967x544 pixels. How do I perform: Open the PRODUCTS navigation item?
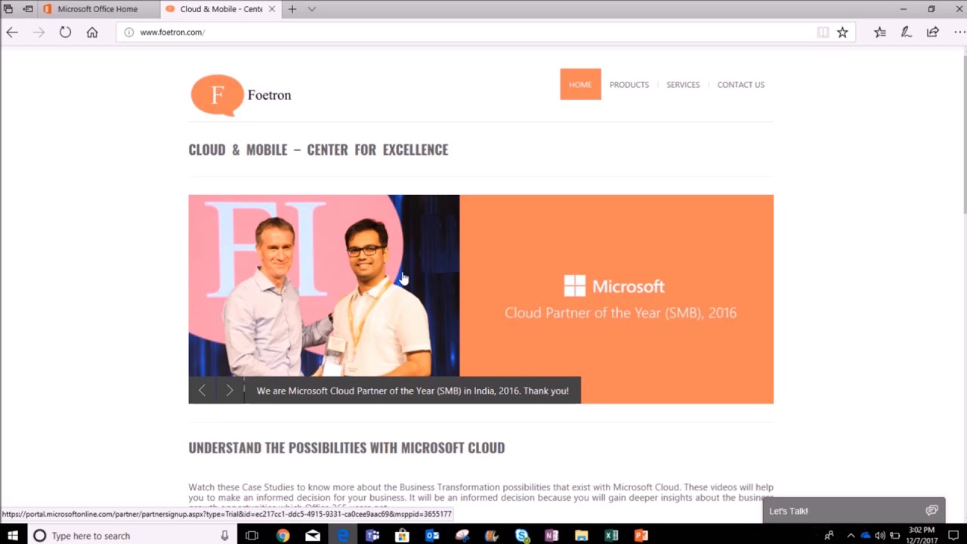coord(629,85)
